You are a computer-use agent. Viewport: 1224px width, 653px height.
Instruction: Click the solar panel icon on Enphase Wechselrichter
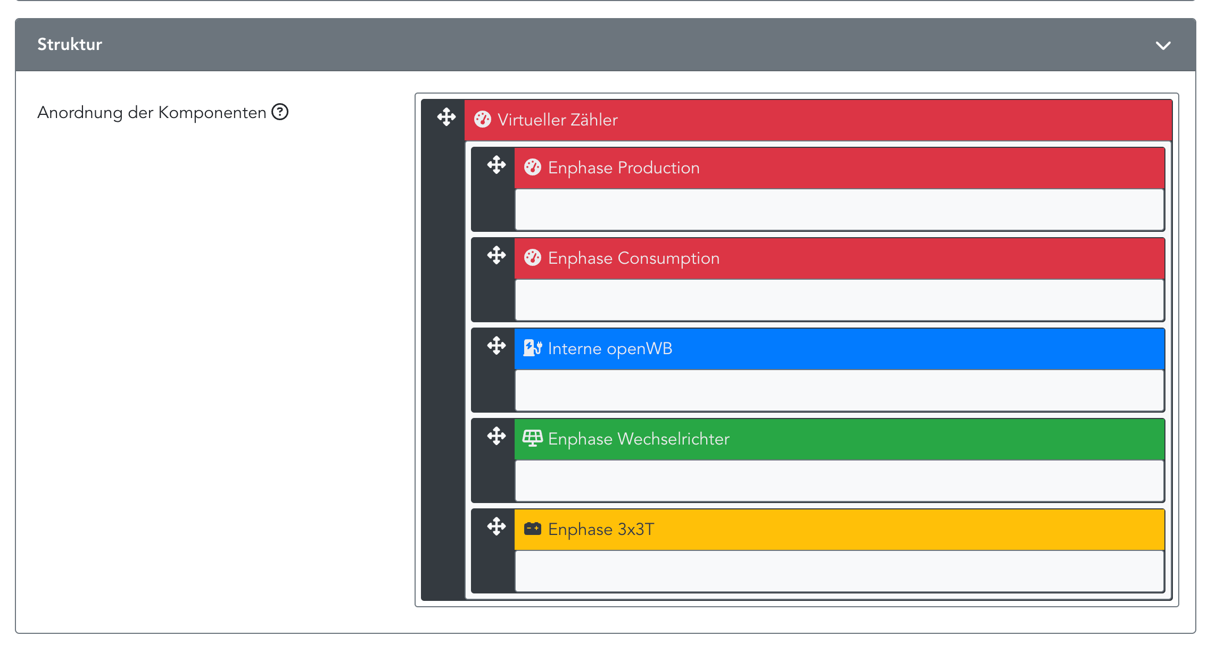532,439
